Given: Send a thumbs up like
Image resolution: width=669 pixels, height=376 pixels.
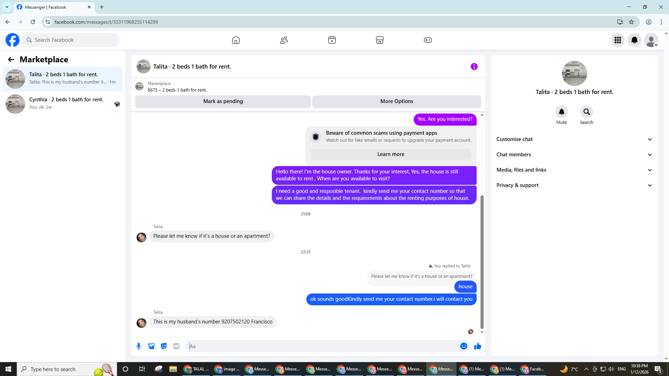Looking at the screenshot, I should 477,346.
